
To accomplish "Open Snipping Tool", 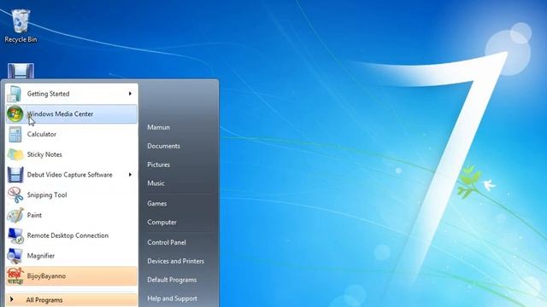I will 72,195.
